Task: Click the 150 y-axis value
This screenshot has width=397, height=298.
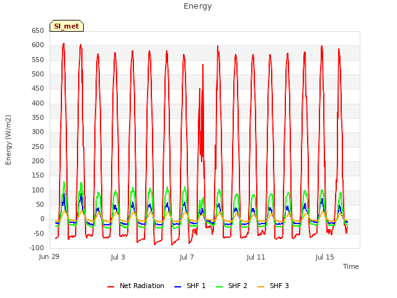Action: pyautogui.click(x=38, y=176)
